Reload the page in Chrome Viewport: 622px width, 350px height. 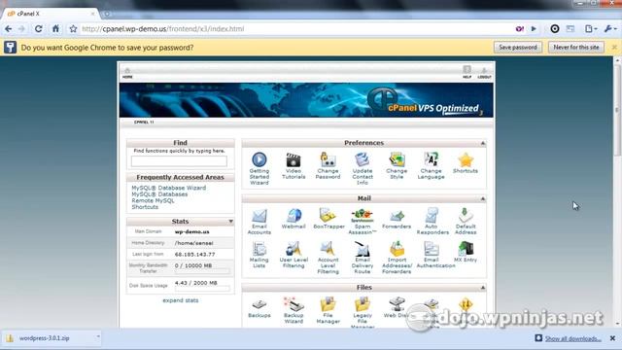(38, 28)
